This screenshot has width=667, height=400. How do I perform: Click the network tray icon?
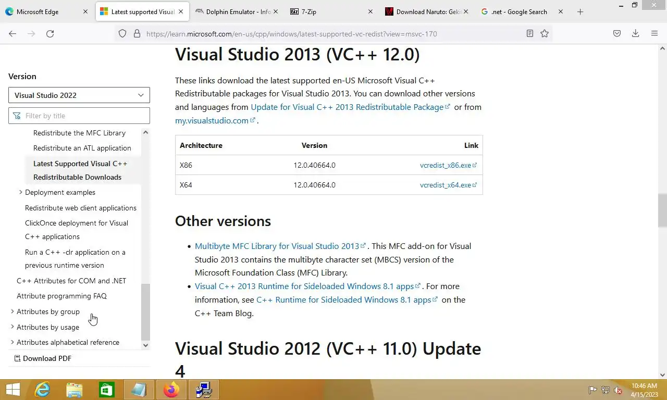[606, 390]
